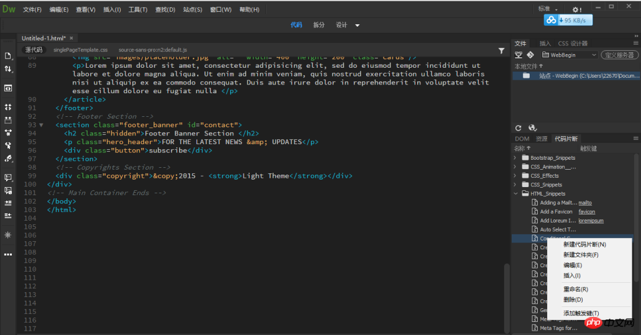
Task: Click the Apply Comment icon
Action: 7,178
